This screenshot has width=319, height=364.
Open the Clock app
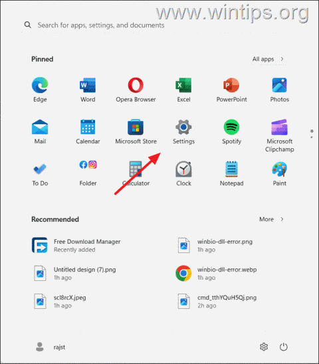click(183, 173)
